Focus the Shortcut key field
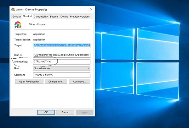The height and width of the screenshot is (128, 189). [61, 62]
